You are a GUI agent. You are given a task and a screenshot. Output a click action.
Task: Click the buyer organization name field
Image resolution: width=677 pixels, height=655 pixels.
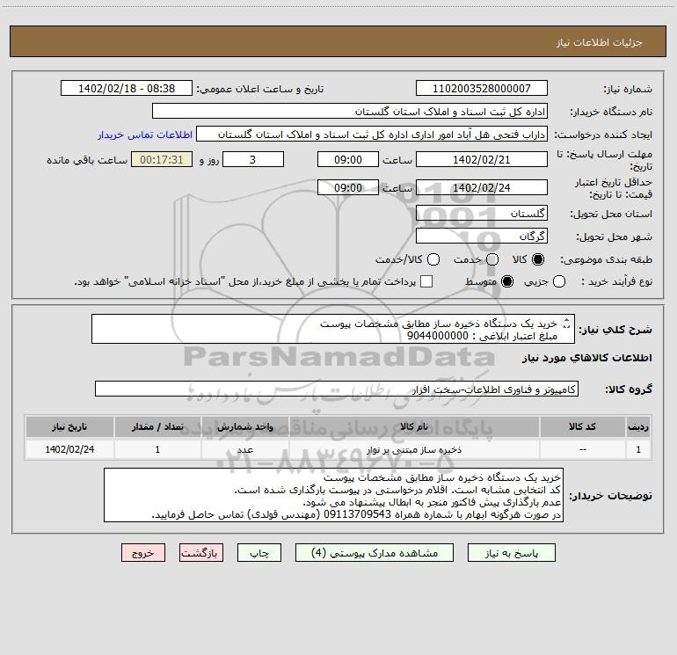[x=350, y=112]
